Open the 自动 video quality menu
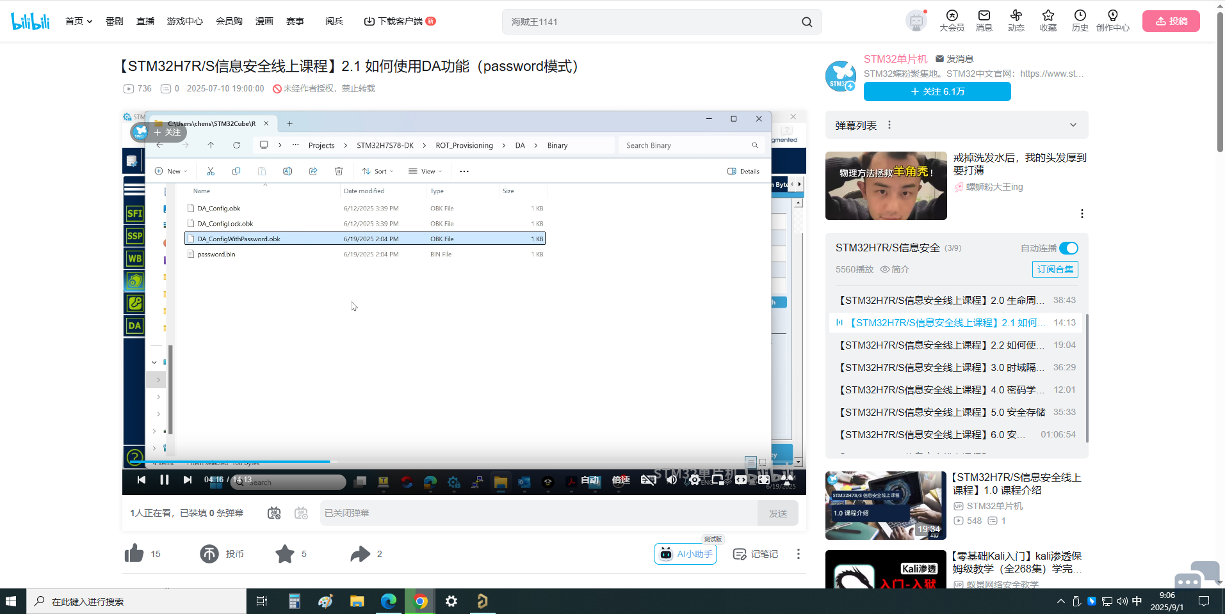 click(x=590, y=480)
